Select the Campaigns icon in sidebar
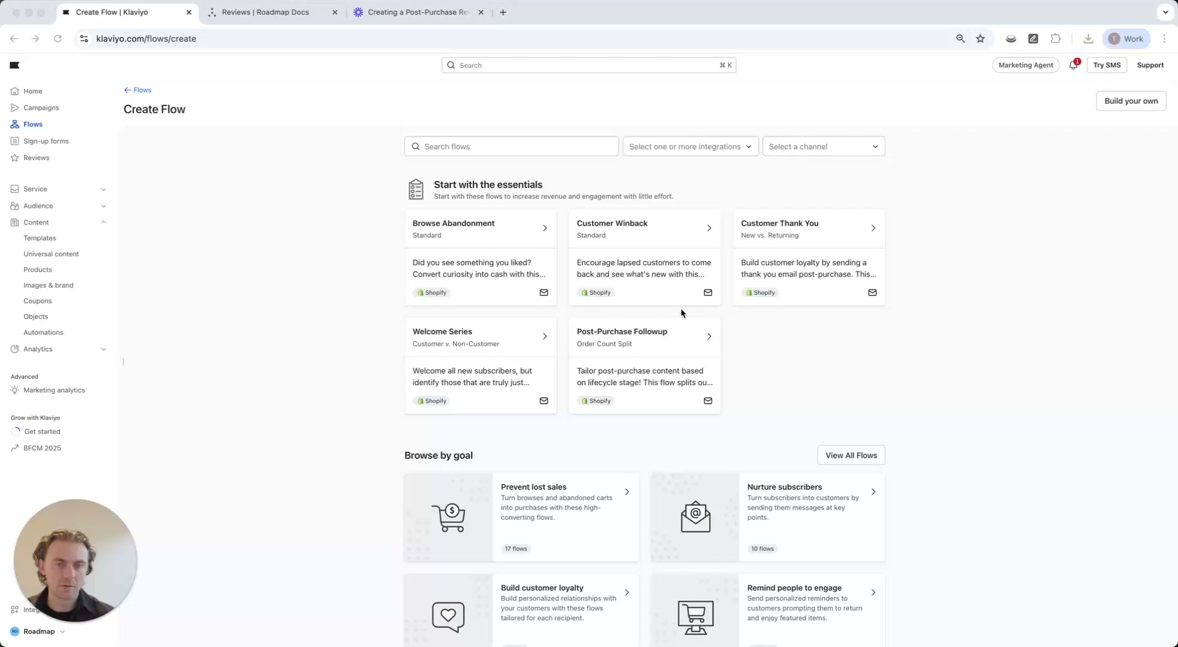1178x647 pixels. [x=15, y=107]
